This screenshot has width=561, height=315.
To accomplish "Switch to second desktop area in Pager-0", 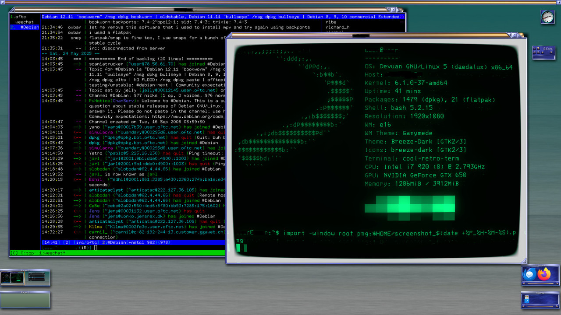I will pos(36,277).
